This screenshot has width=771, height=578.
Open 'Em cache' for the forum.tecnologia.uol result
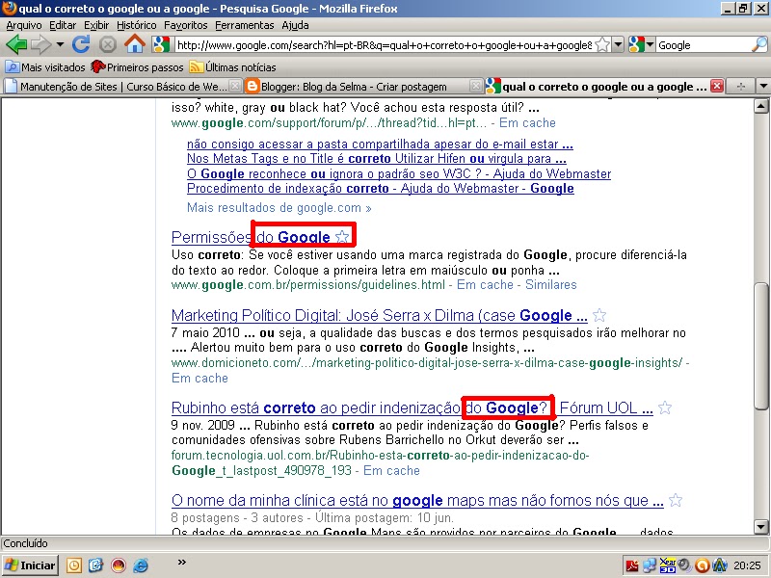pyautogui.click(x=391, y=470)
